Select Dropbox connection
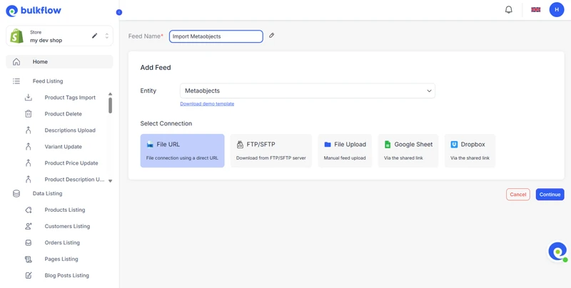Viewport: 571px width, 288px height. pos(470,150)
